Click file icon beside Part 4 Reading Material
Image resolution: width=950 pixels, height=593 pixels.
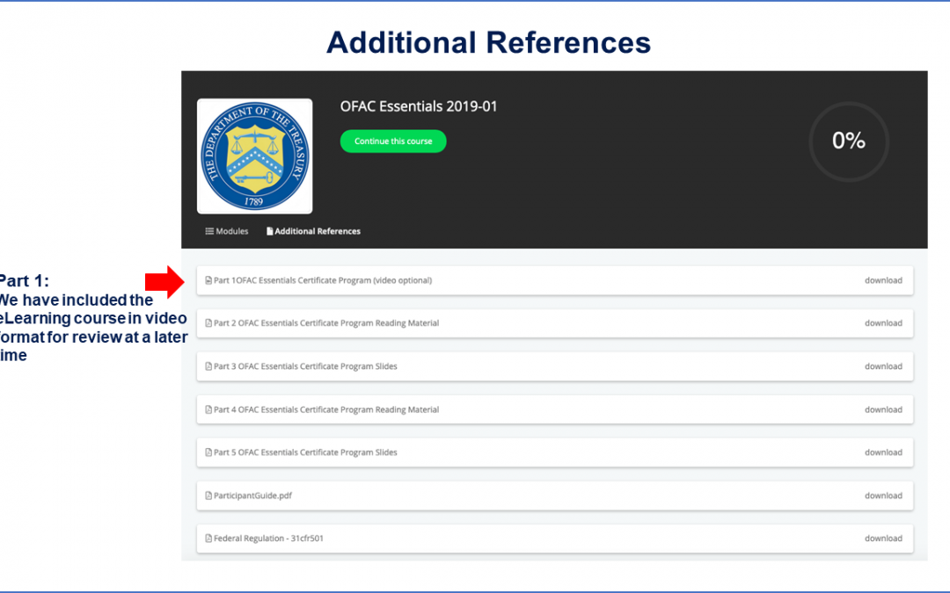208,409
